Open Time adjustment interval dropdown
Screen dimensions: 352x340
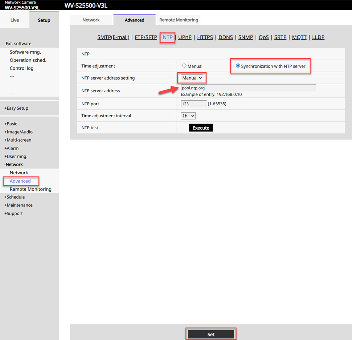[x=188, y=116]
